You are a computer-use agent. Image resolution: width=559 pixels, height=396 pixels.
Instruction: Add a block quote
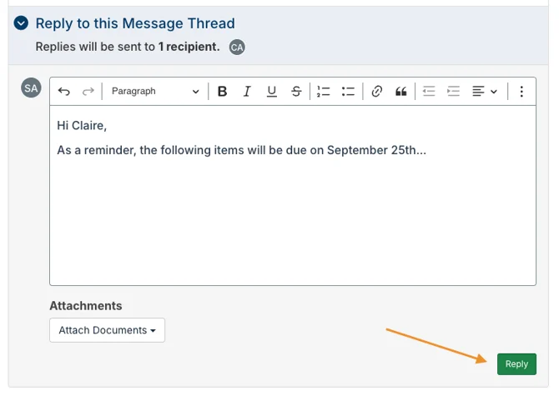click(401, 92)
